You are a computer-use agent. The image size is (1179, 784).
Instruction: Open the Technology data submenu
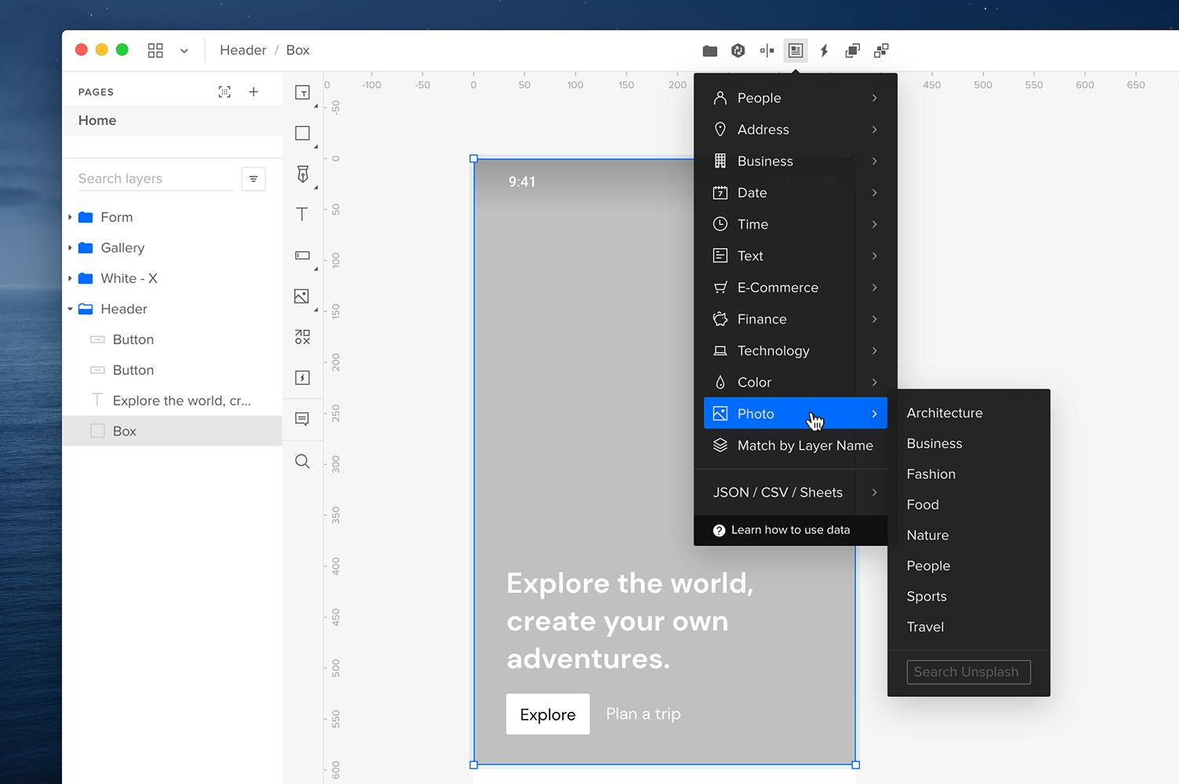click(795, 350)
